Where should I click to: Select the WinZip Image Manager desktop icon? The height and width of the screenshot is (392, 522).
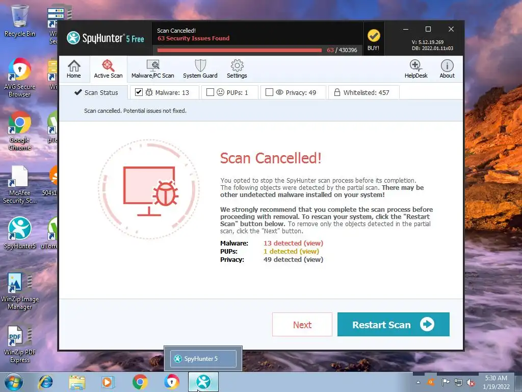coord(20,290)
